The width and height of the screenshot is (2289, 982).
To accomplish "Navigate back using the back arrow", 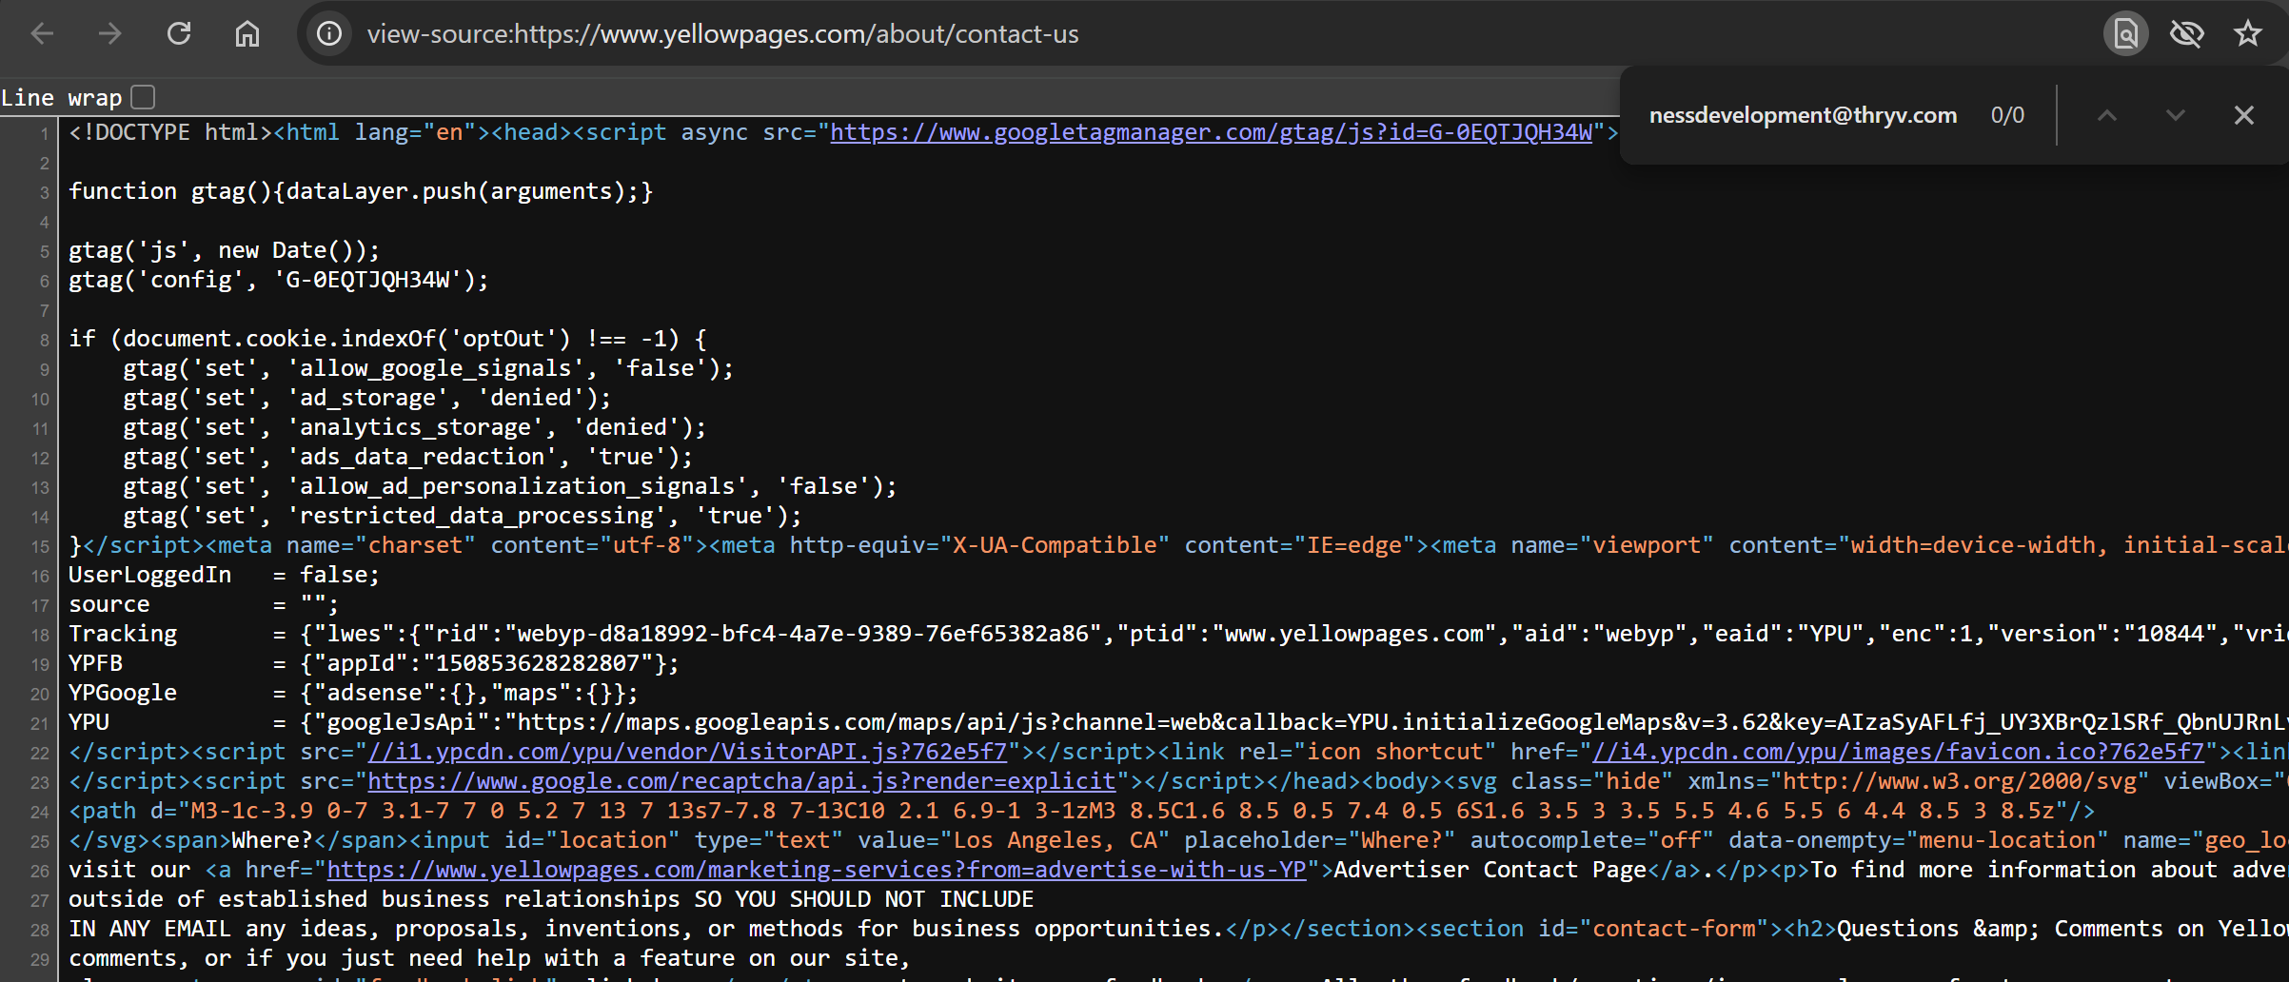I will coord(43,33).
